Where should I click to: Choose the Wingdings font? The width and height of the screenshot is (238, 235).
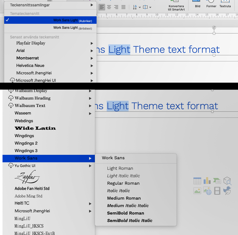24,136
